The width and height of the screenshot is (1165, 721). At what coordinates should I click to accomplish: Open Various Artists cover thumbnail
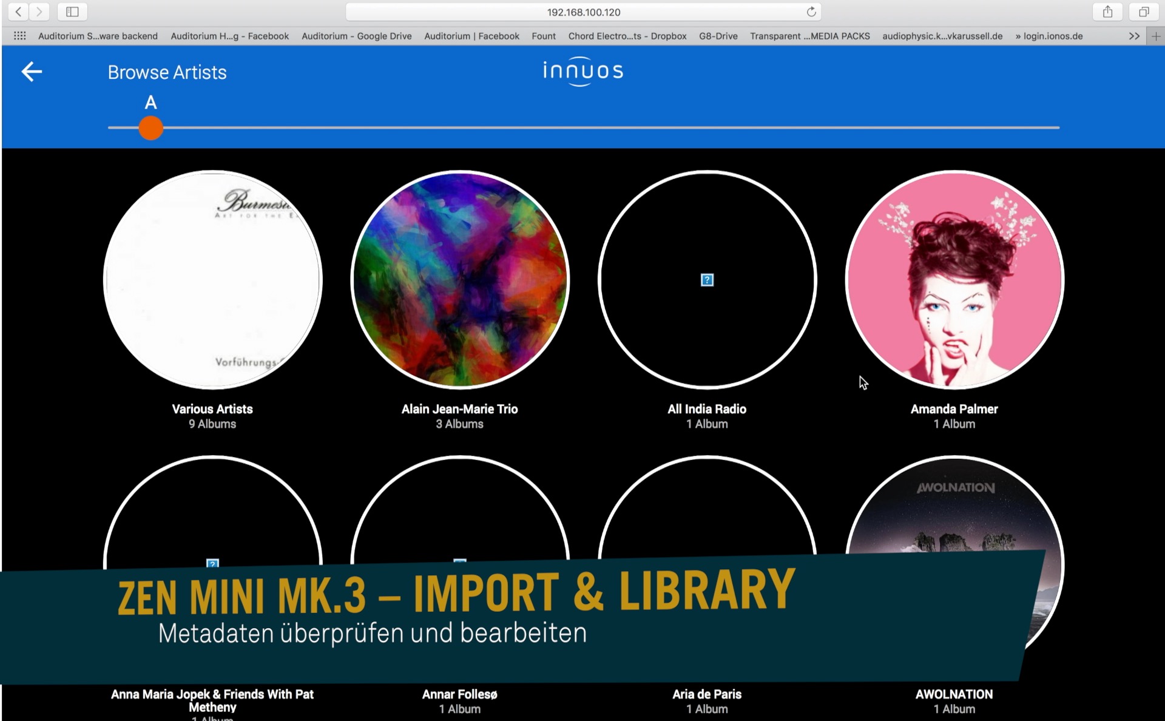(212, 280)
